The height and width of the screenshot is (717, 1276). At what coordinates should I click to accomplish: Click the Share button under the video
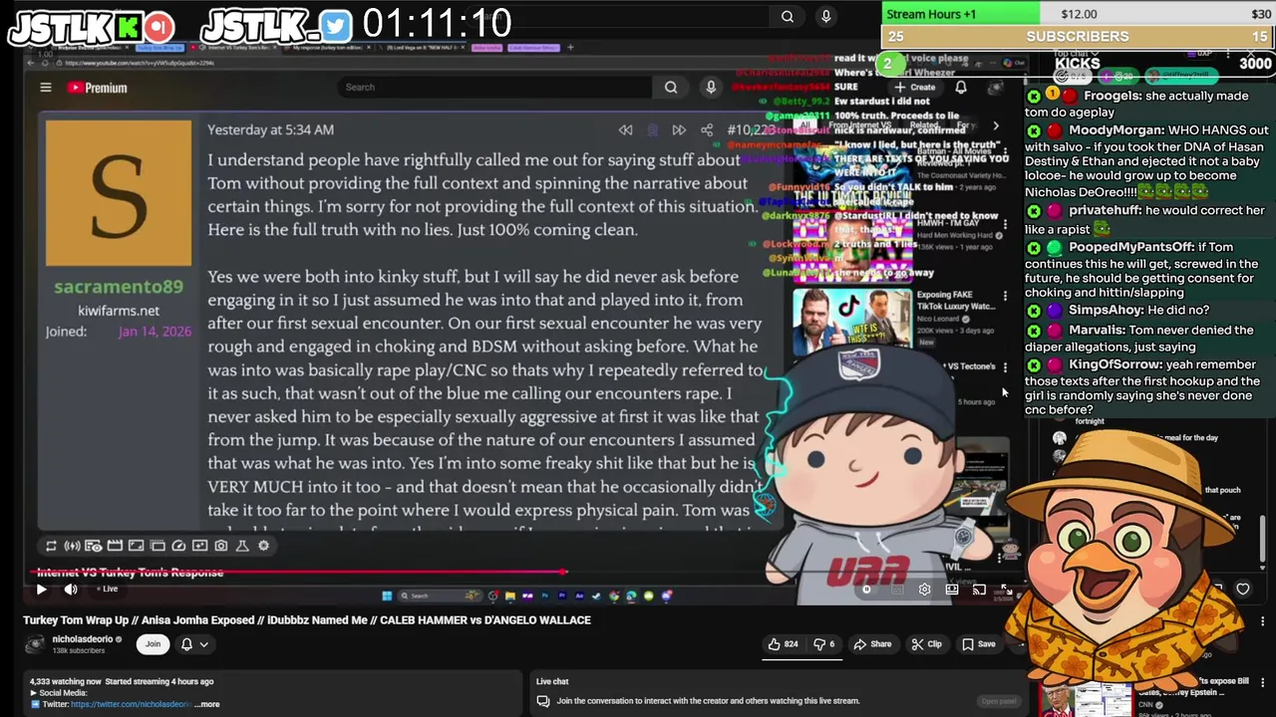(x=872, y=644)
